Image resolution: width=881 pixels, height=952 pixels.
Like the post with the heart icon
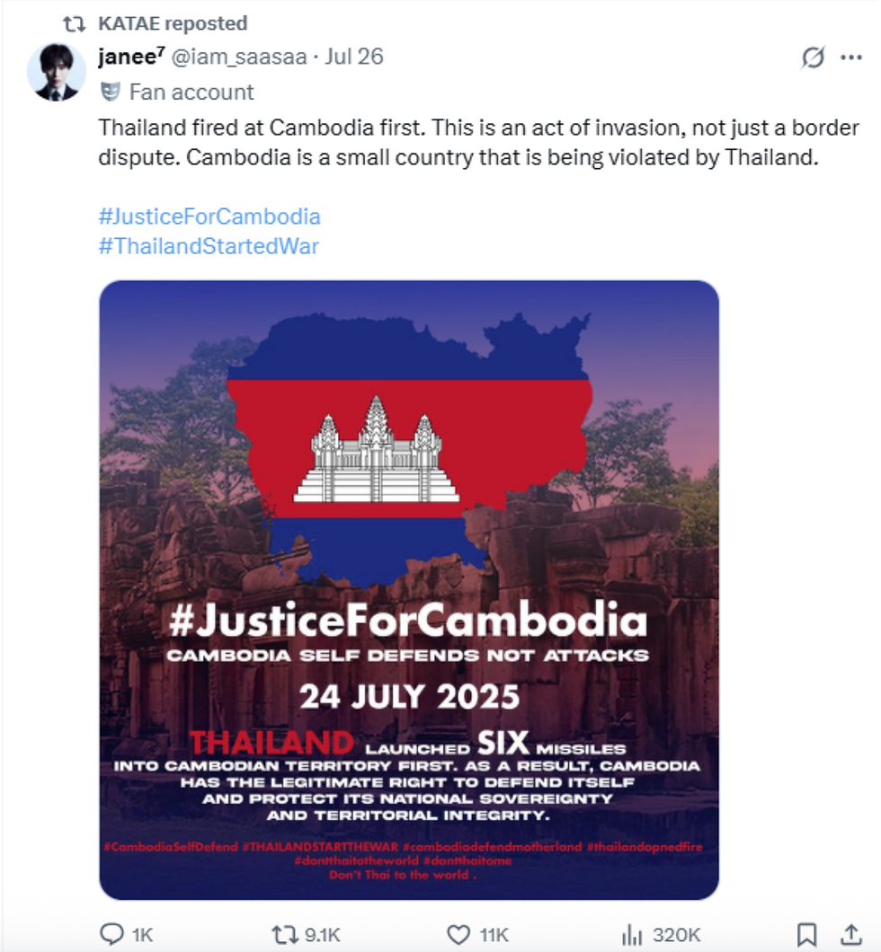click(x=458, y=934)
